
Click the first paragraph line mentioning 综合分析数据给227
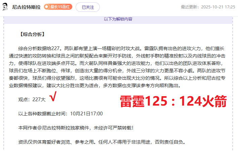click(x=121, y=48)
